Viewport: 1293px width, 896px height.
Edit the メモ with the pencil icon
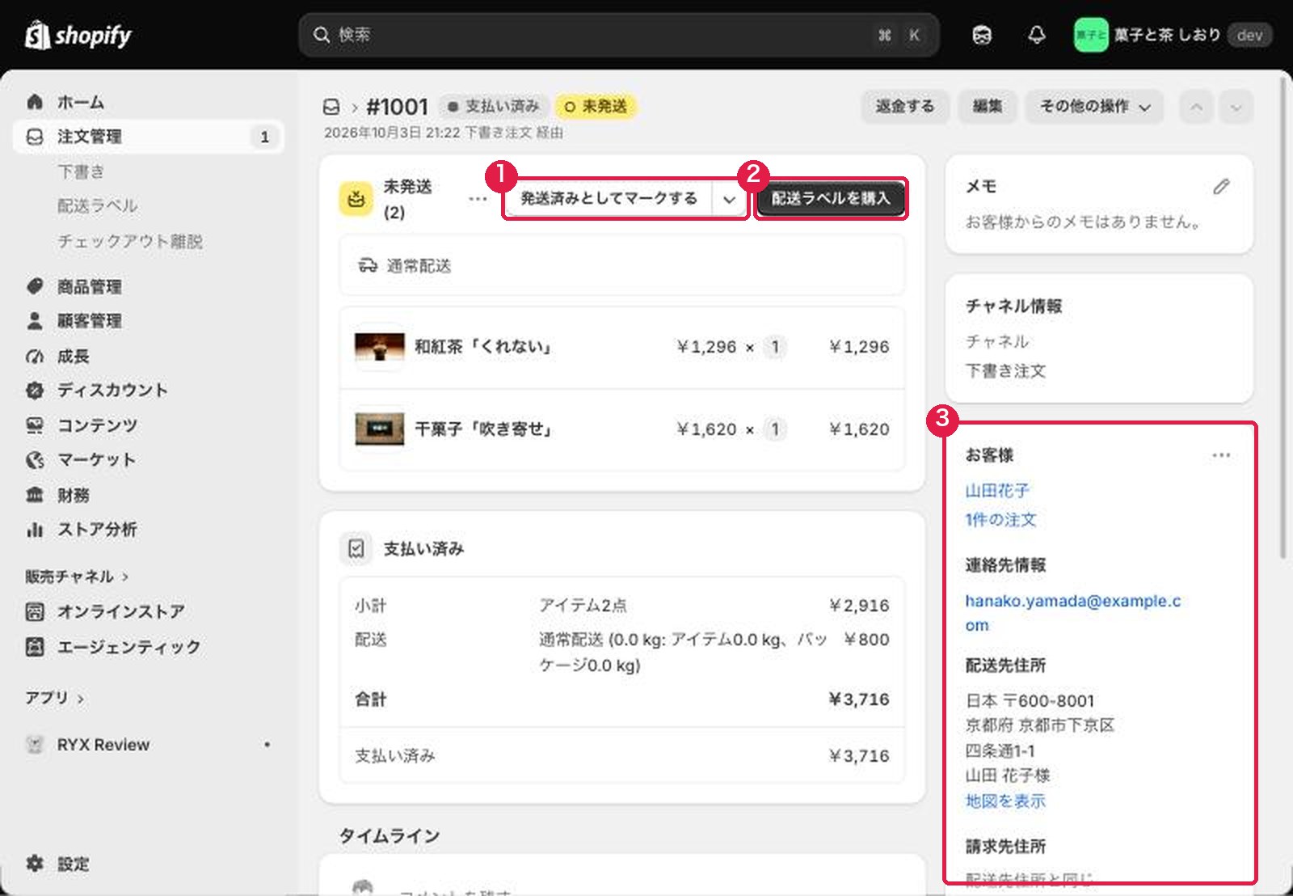click(1221, 187)
